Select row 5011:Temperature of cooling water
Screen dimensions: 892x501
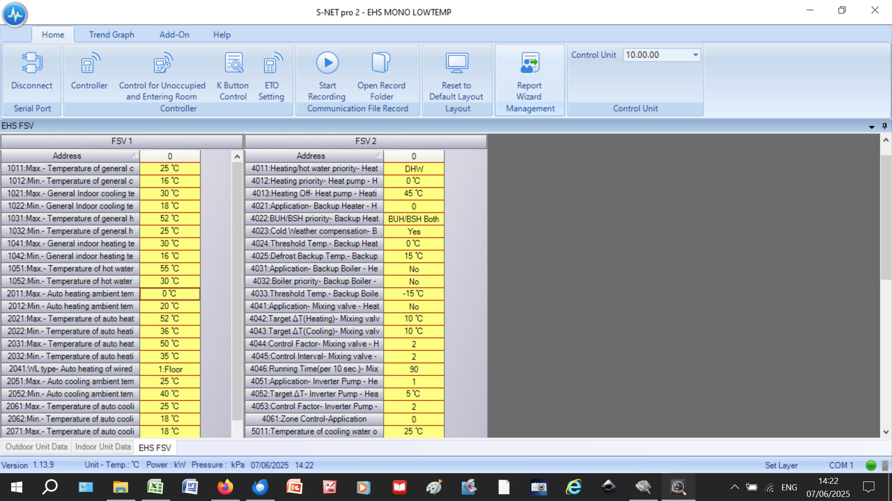click(x=314, y=431)
